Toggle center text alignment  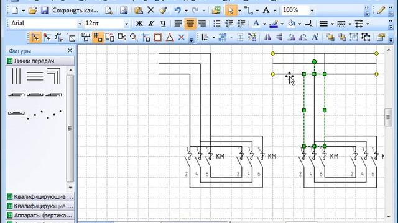(x=190, y=24)
